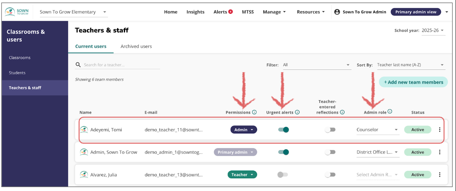
Task: Click Add new team members button
Action: click(413, 82)
